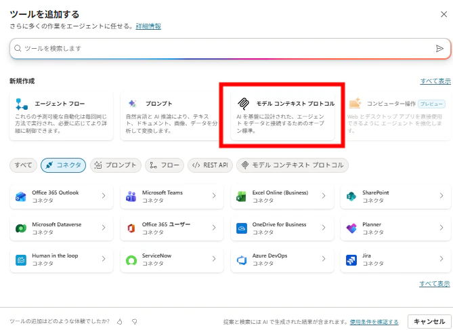Expand the Jira chevron
Viewport: 453px width, 330px height.
point(441,259)
